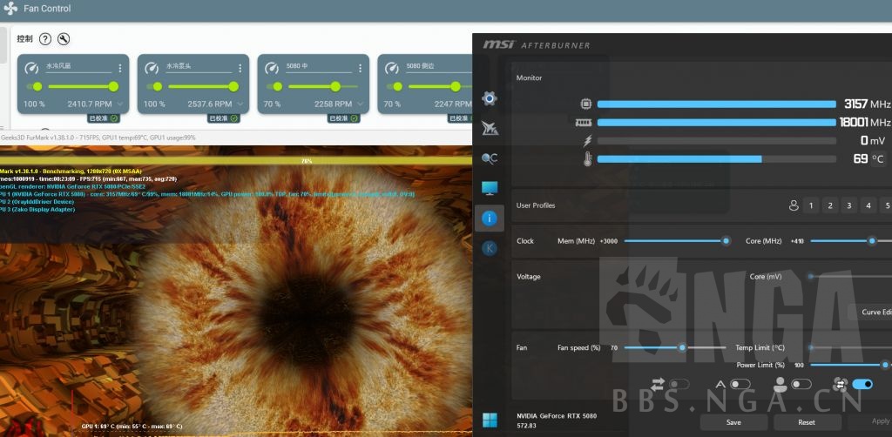Toggle the 水冷风扇 fan control switch
Viewport: 892px width, 437px height.
click(x=36, y=86)
